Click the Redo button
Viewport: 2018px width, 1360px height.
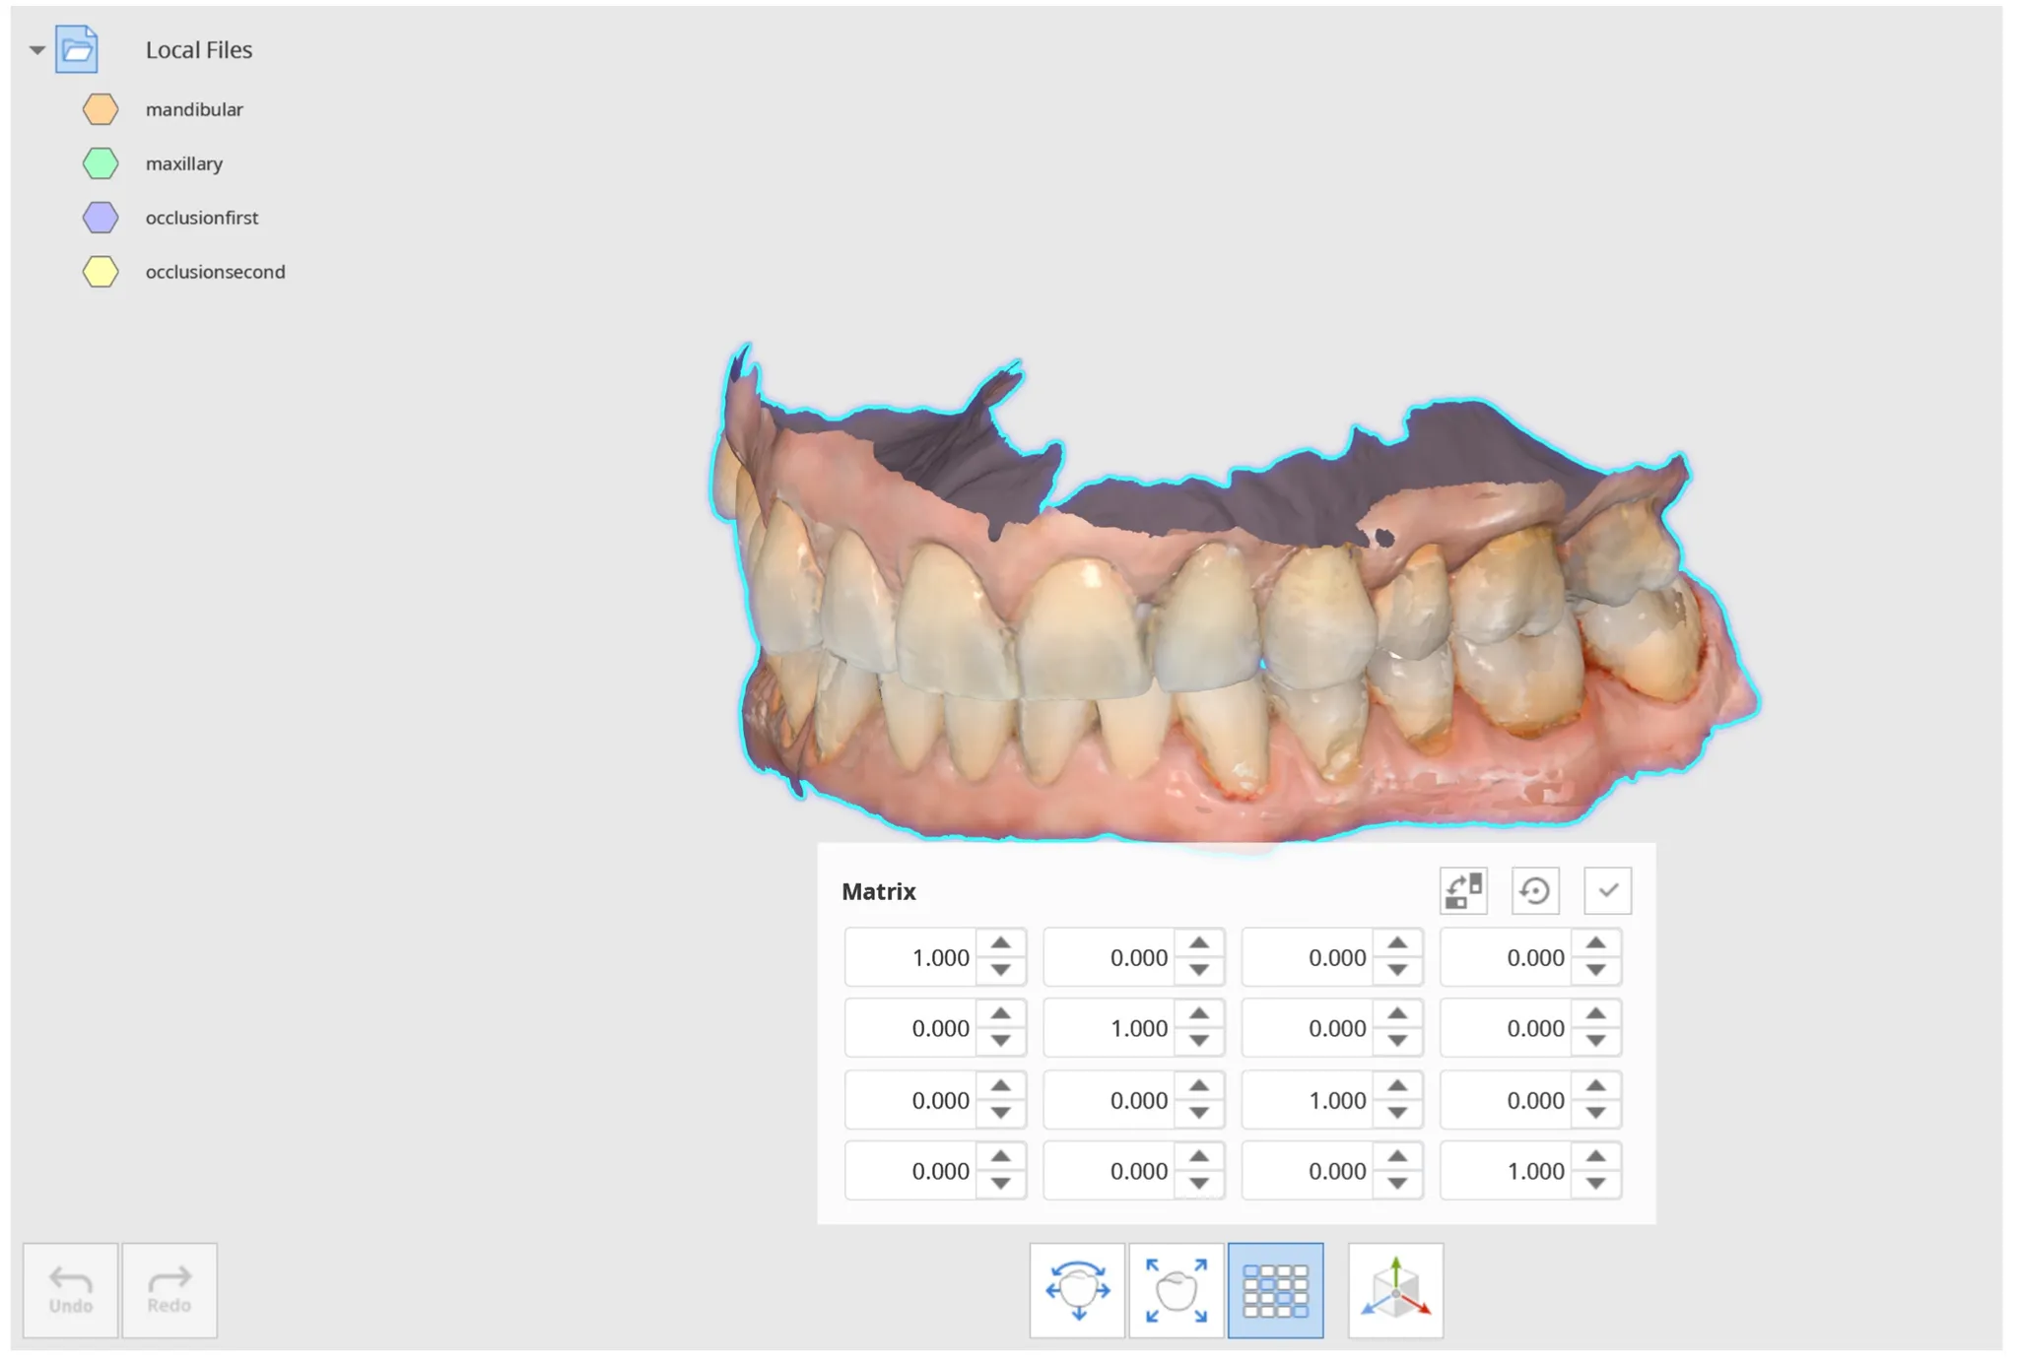pos(169,1289)
